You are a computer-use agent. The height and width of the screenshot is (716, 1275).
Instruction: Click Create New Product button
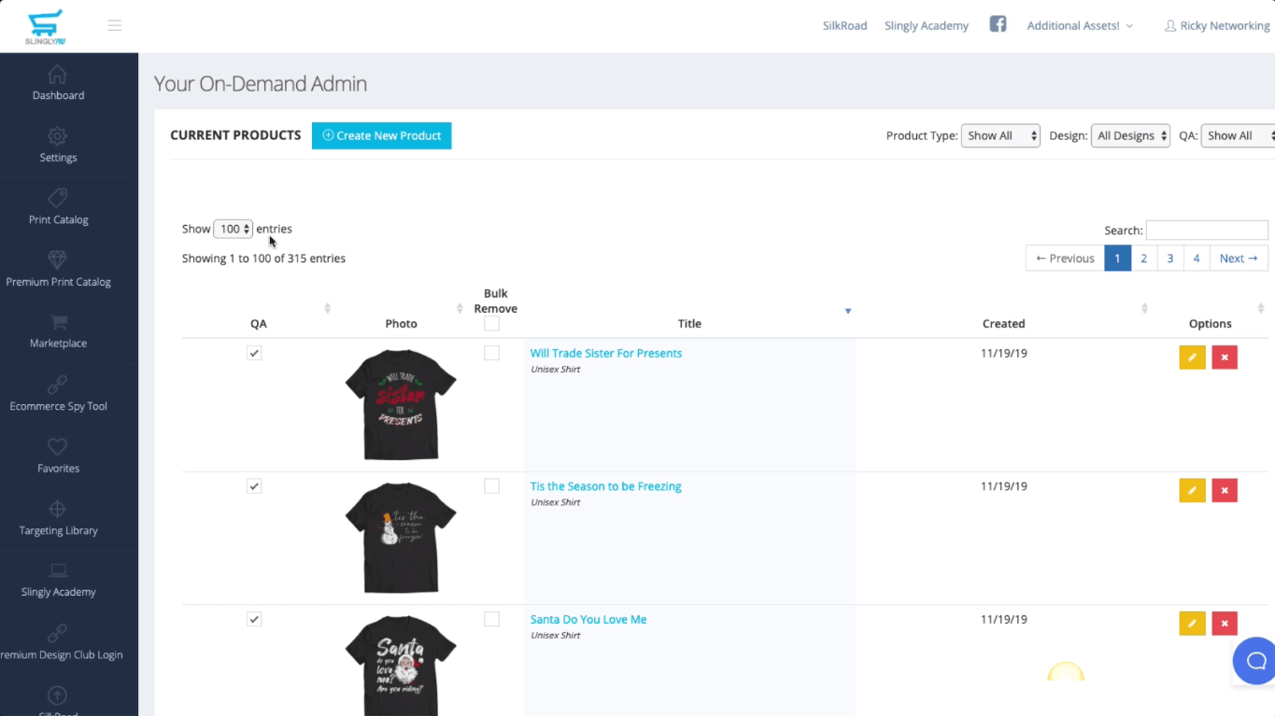pos(381,135)
